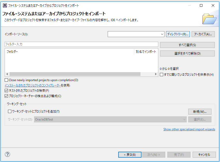Close the import dialog window

(x=213, y=5)
